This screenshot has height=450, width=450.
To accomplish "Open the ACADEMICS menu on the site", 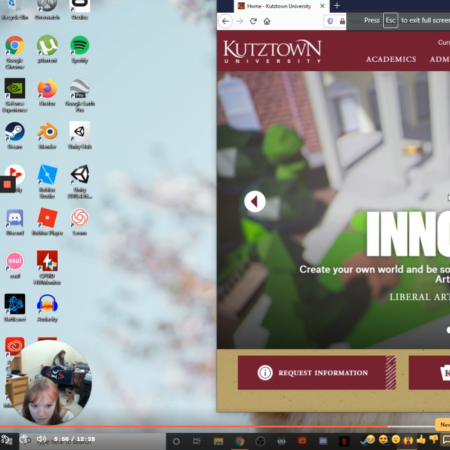I will (x=391, y=59).
